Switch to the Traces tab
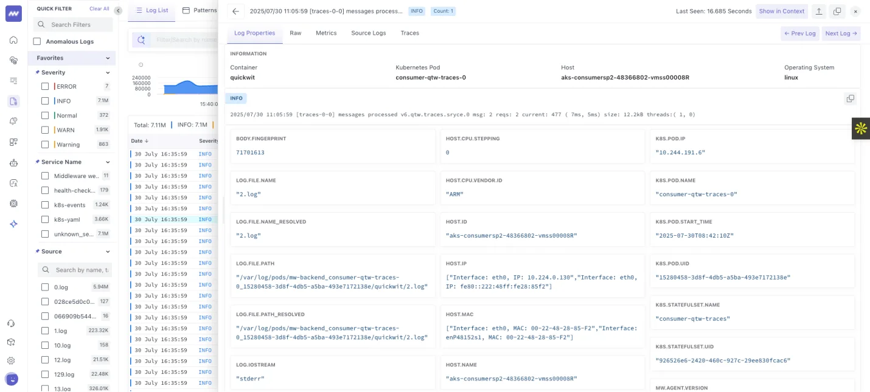Screen dimensions: 870x392 click(410, 33)
